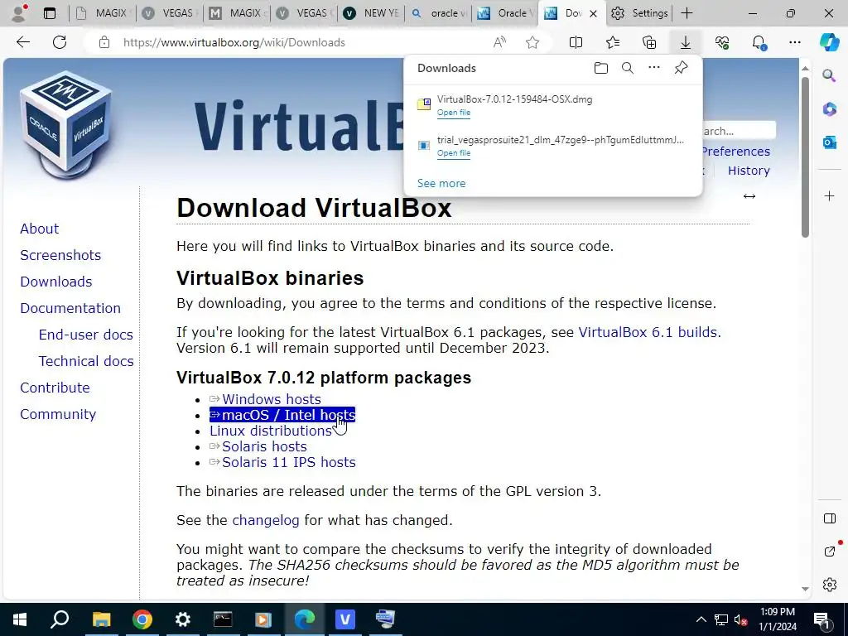Viewport: 848px width, 636px height.
Task: Open the Preferences link
Action: (x=736, y=152)
